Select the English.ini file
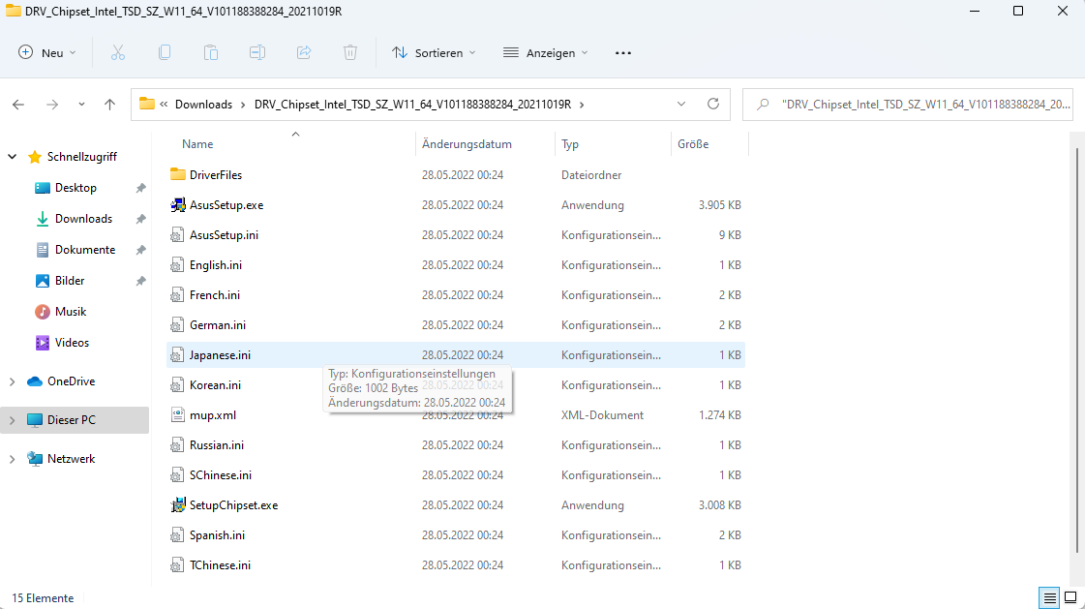The height and width of the screenshot is (609, 1085). coord(215,265)
